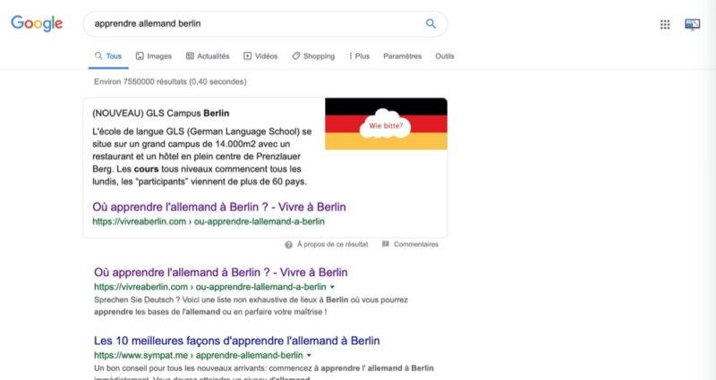Click the account avatar icon
The height and width of the screenshot is (380, 716).
click(692, 25)
